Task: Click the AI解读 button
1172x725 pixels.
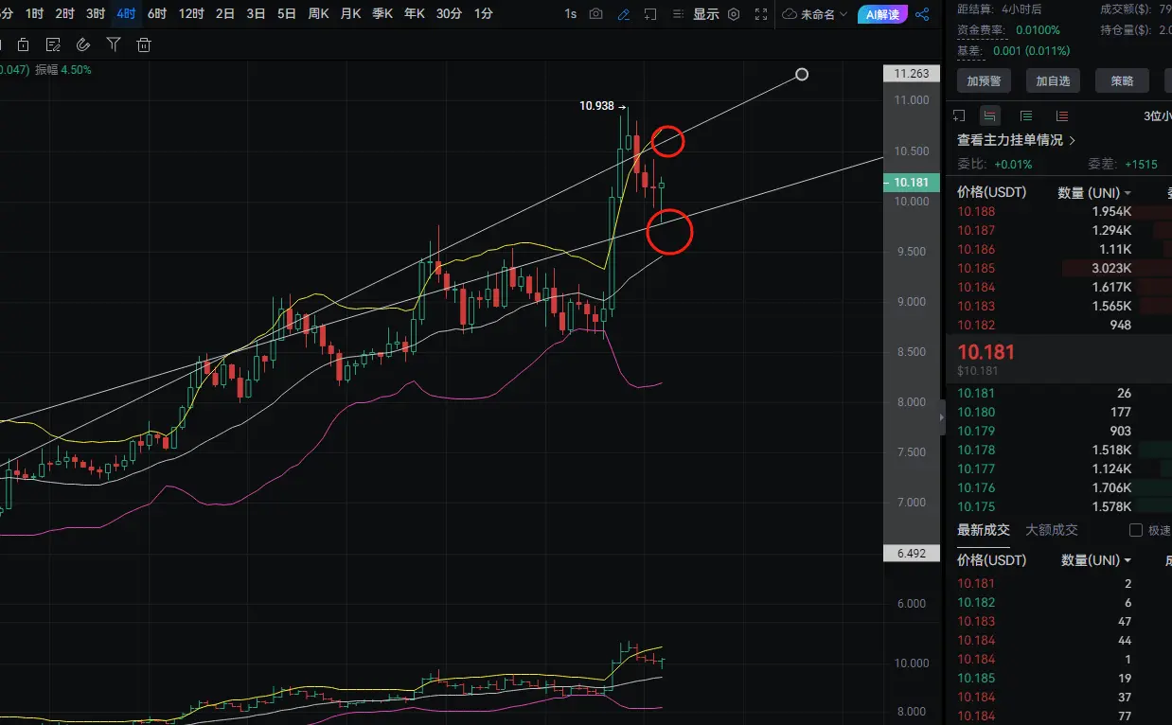Action: pyautogui.click(x=882, y=14)
